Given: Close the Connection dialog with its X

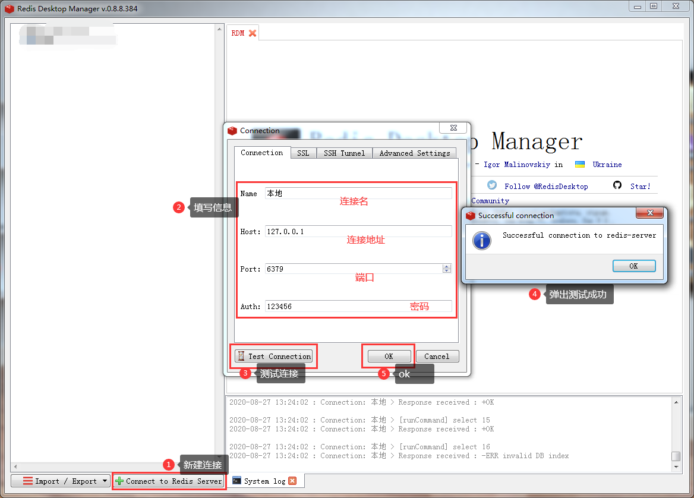Looking at the screenshot, I should (453, 128).
